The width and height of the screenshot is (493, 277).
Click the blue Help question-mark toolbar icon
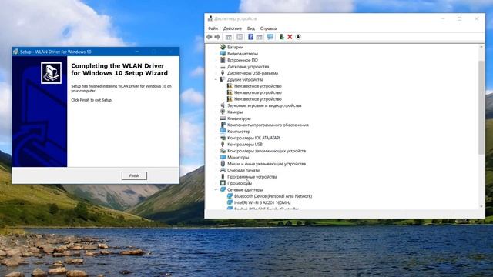point(250,37)
